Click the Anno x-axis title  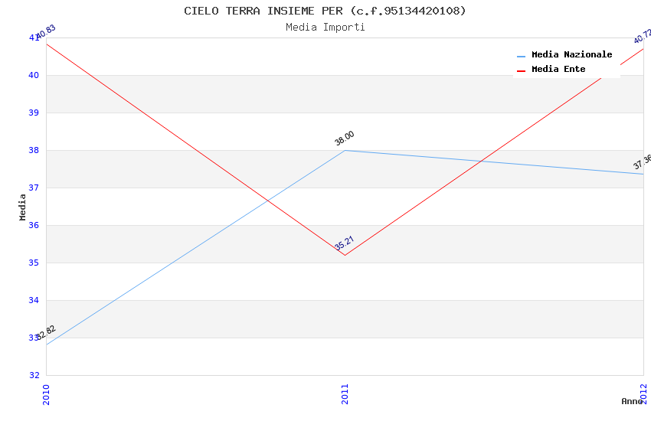point(632,401)
